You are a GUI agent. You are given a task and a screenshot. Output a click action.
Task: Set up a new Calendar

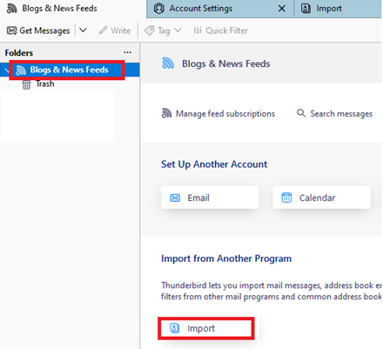click(321, 198)
